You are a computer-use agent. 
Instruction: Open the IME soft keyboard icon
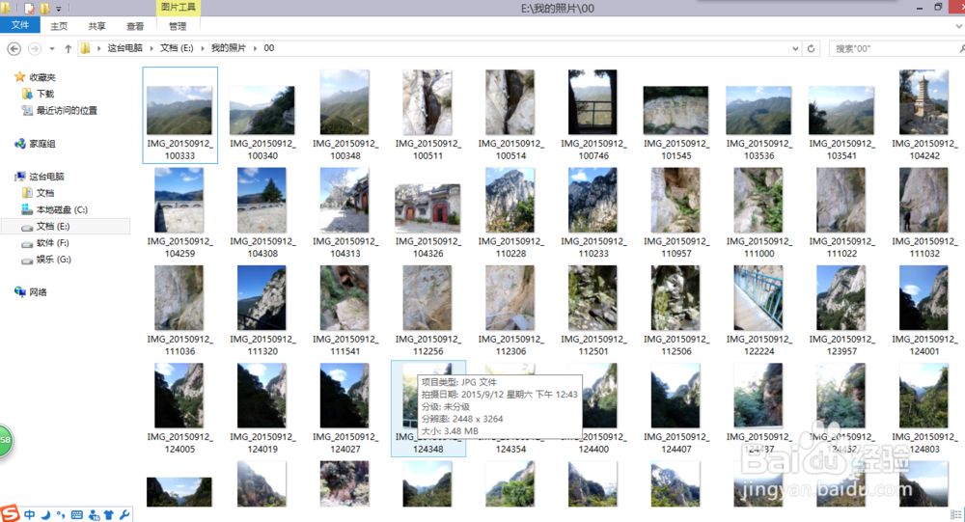pos(77,514)
